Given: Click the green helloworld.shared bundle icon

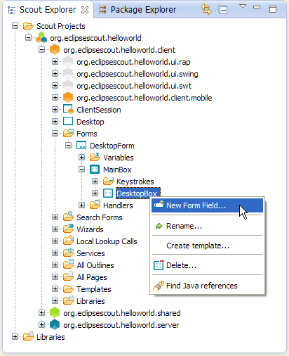Looking at the screenshot, I should 55,312.
